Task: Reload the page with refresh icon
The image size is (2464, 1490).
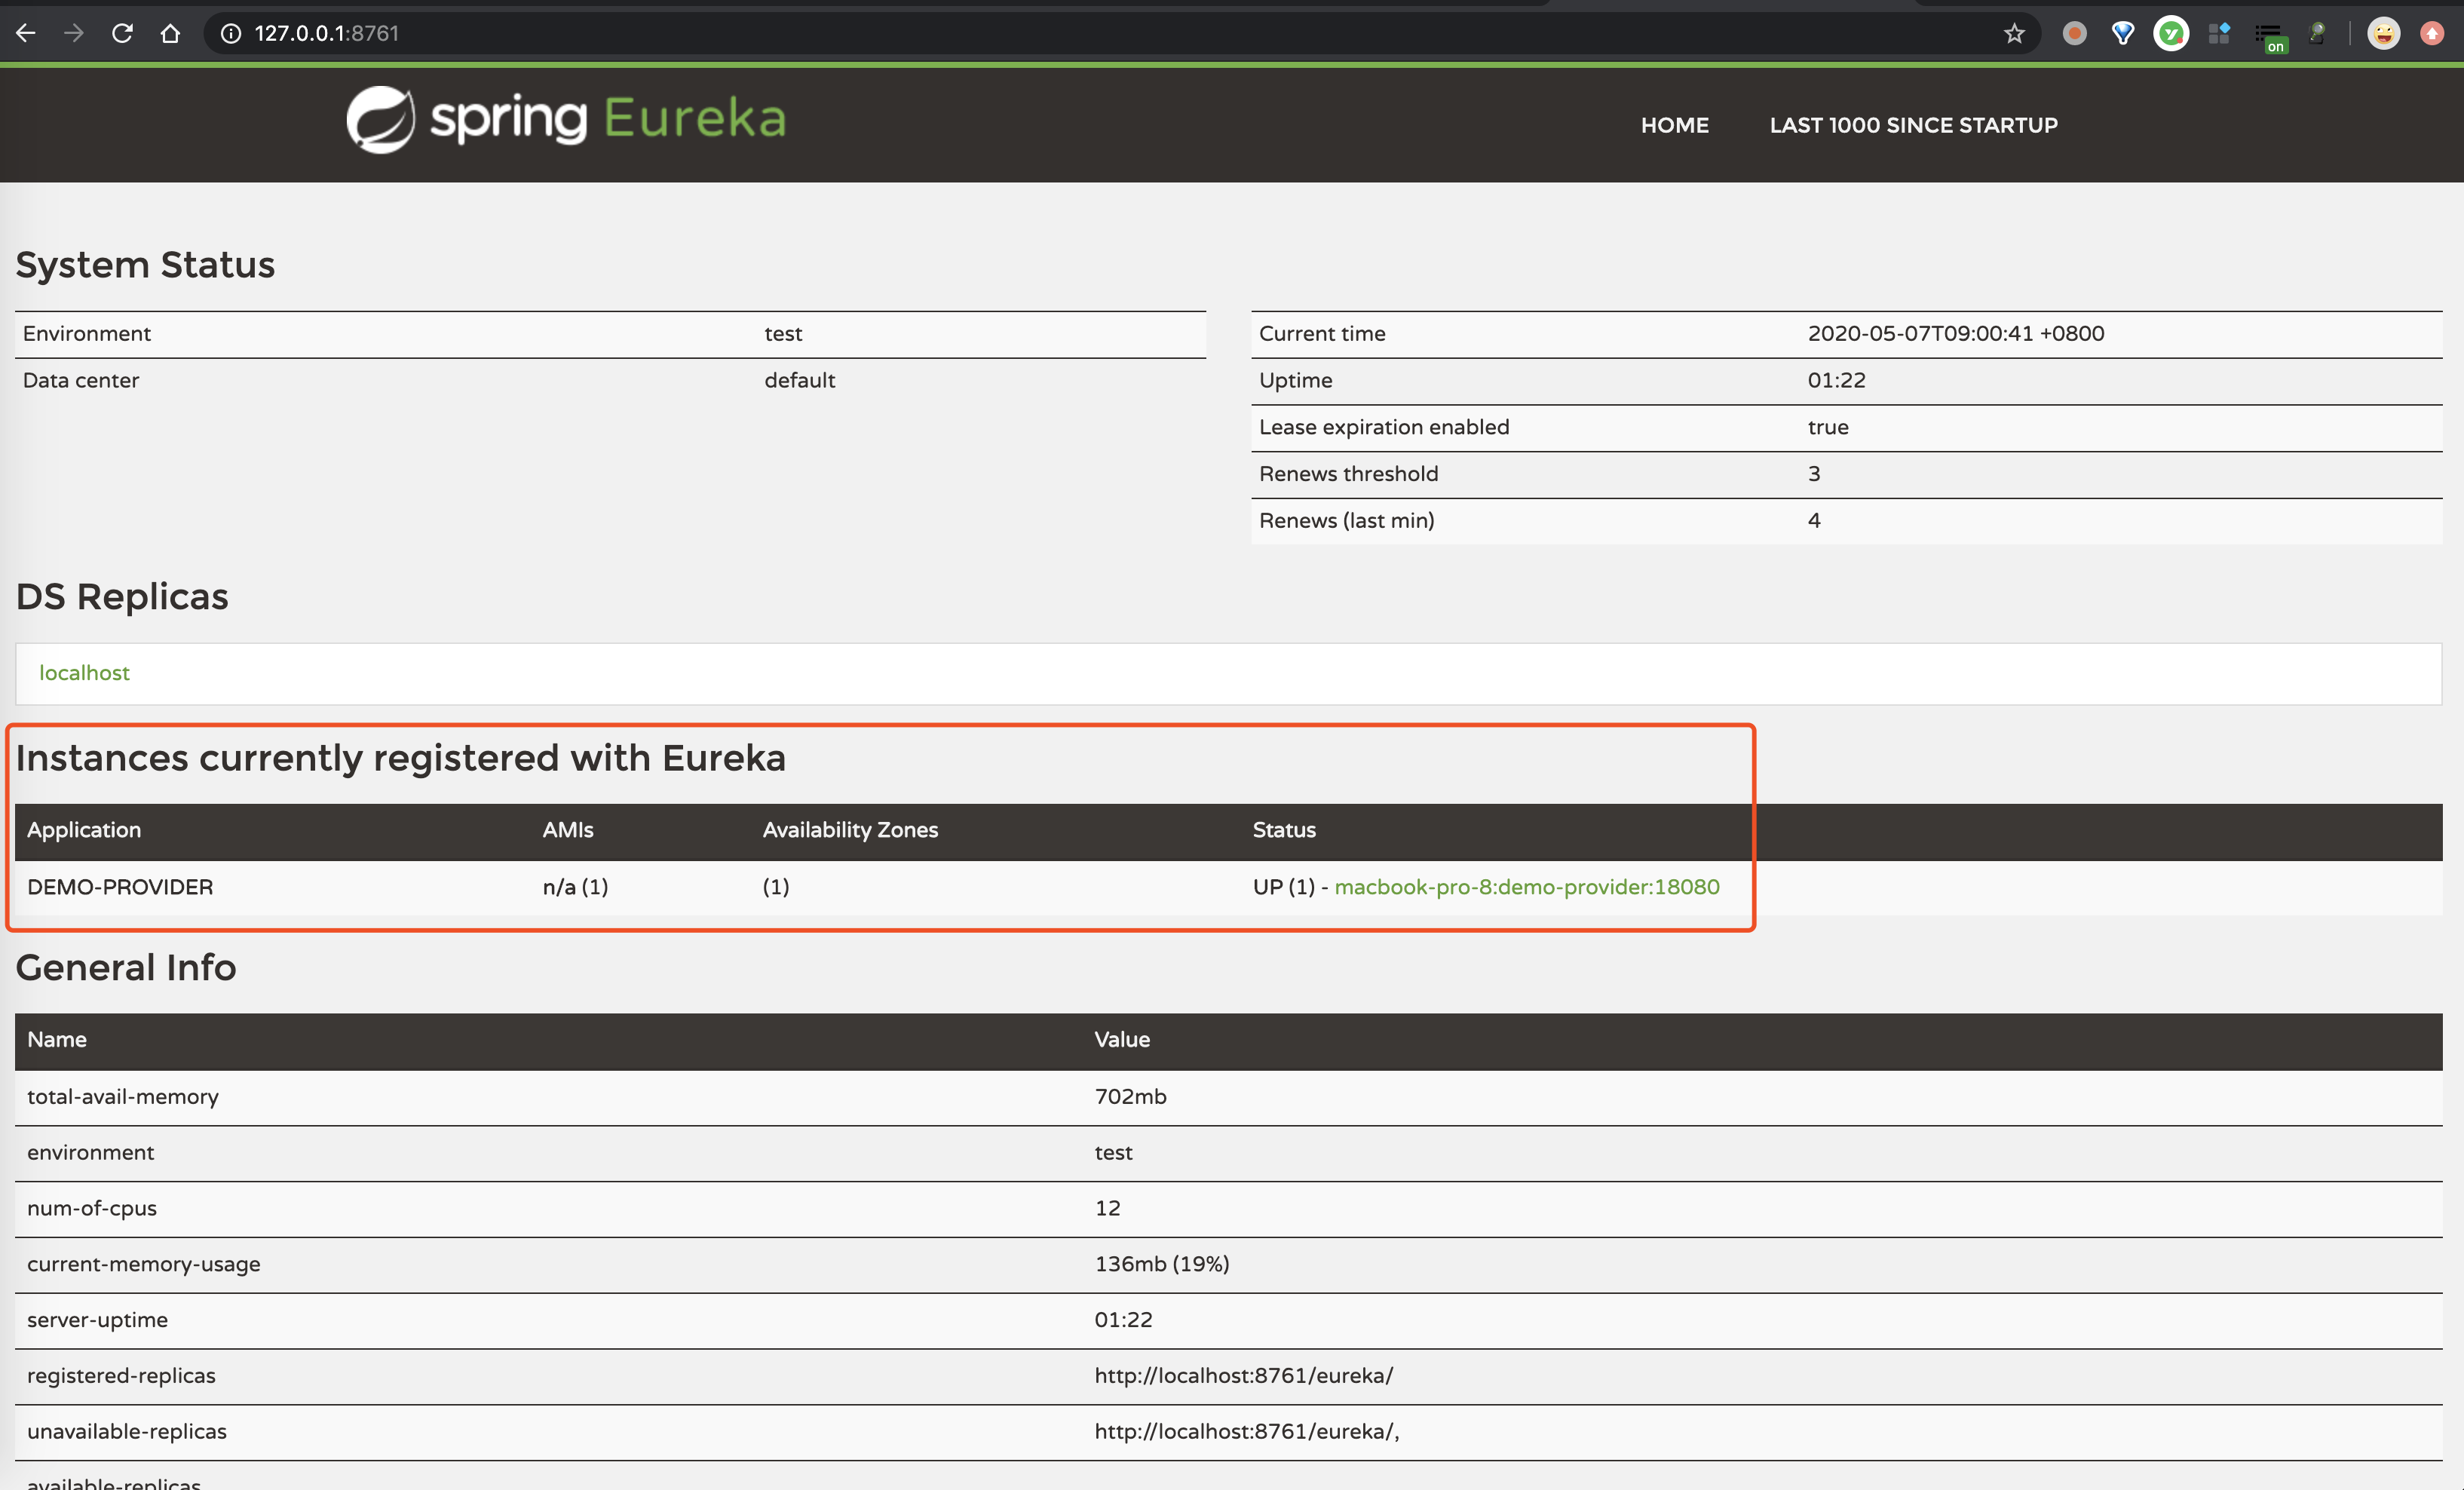Action: [122, 33]
